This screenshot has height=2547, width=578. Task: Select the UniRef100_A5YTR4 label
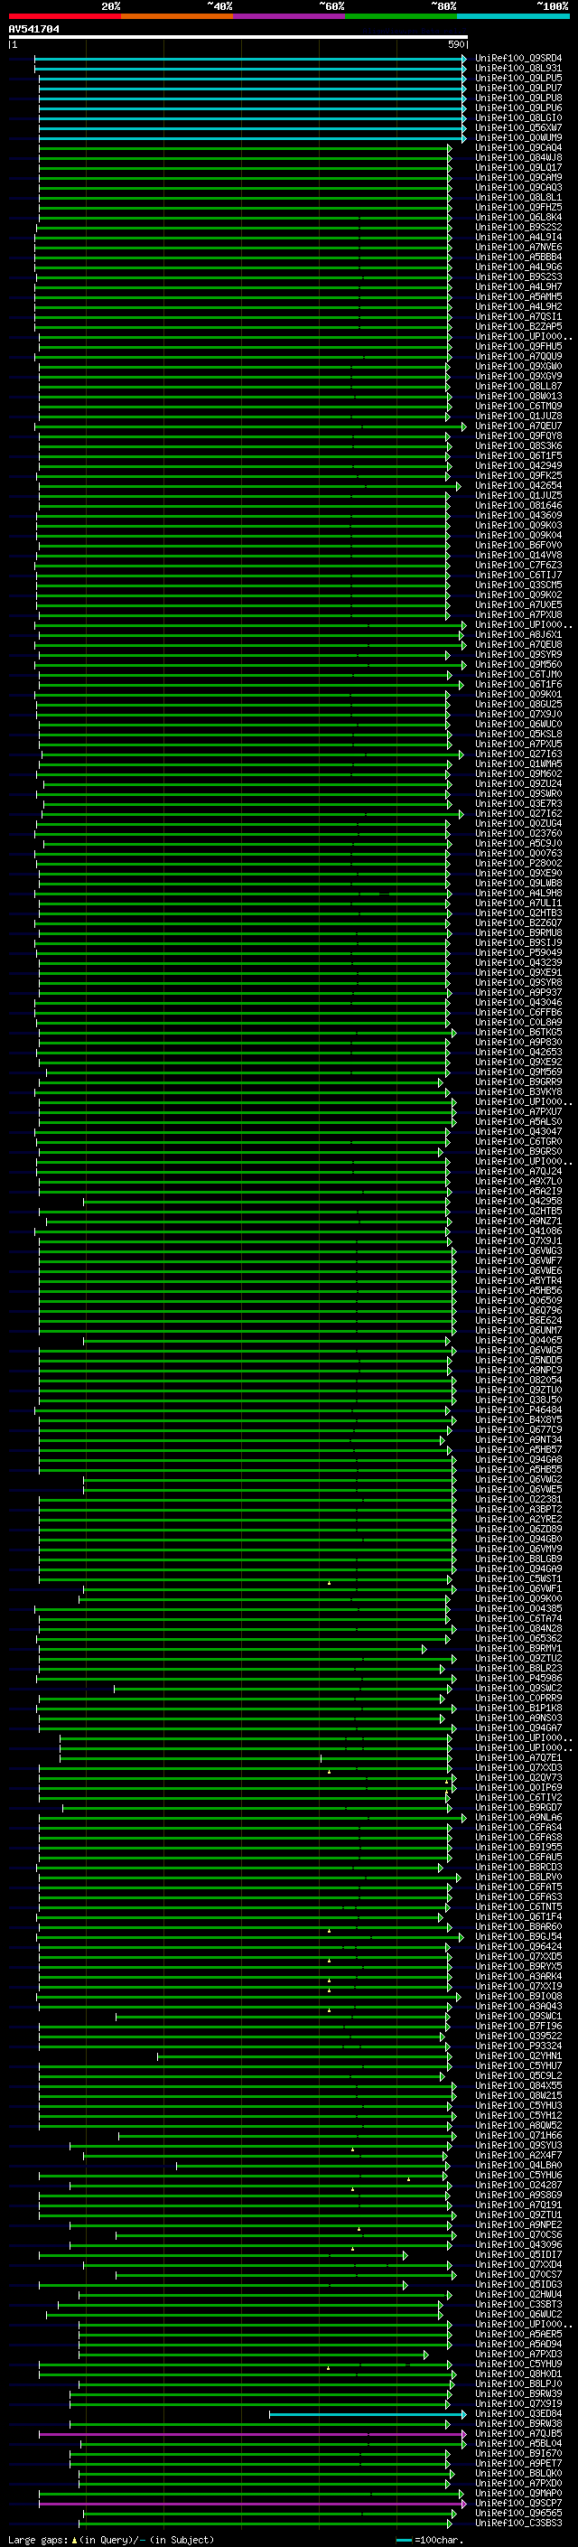(517, 1280)
